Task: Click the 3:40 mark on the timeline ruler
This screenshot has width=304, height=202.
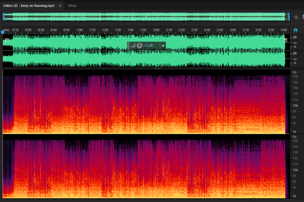Action: pyautogui.click(x=284, y=30)
